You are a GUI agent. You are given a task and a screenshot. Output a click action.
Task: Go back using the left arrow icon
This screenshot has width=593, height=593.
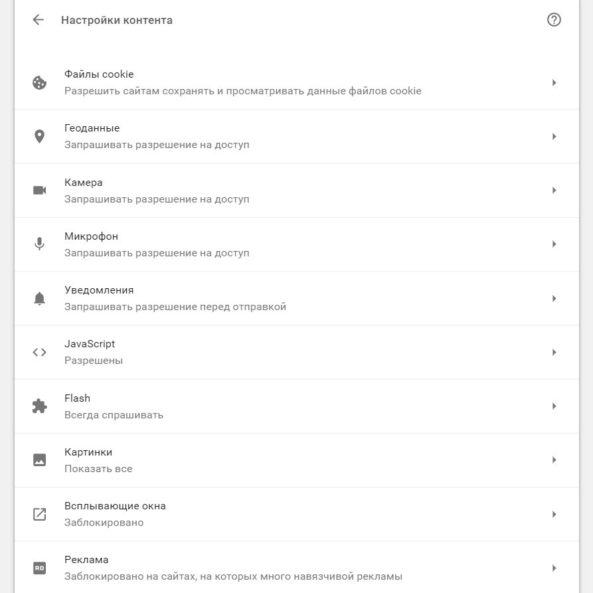pos(39,20)
